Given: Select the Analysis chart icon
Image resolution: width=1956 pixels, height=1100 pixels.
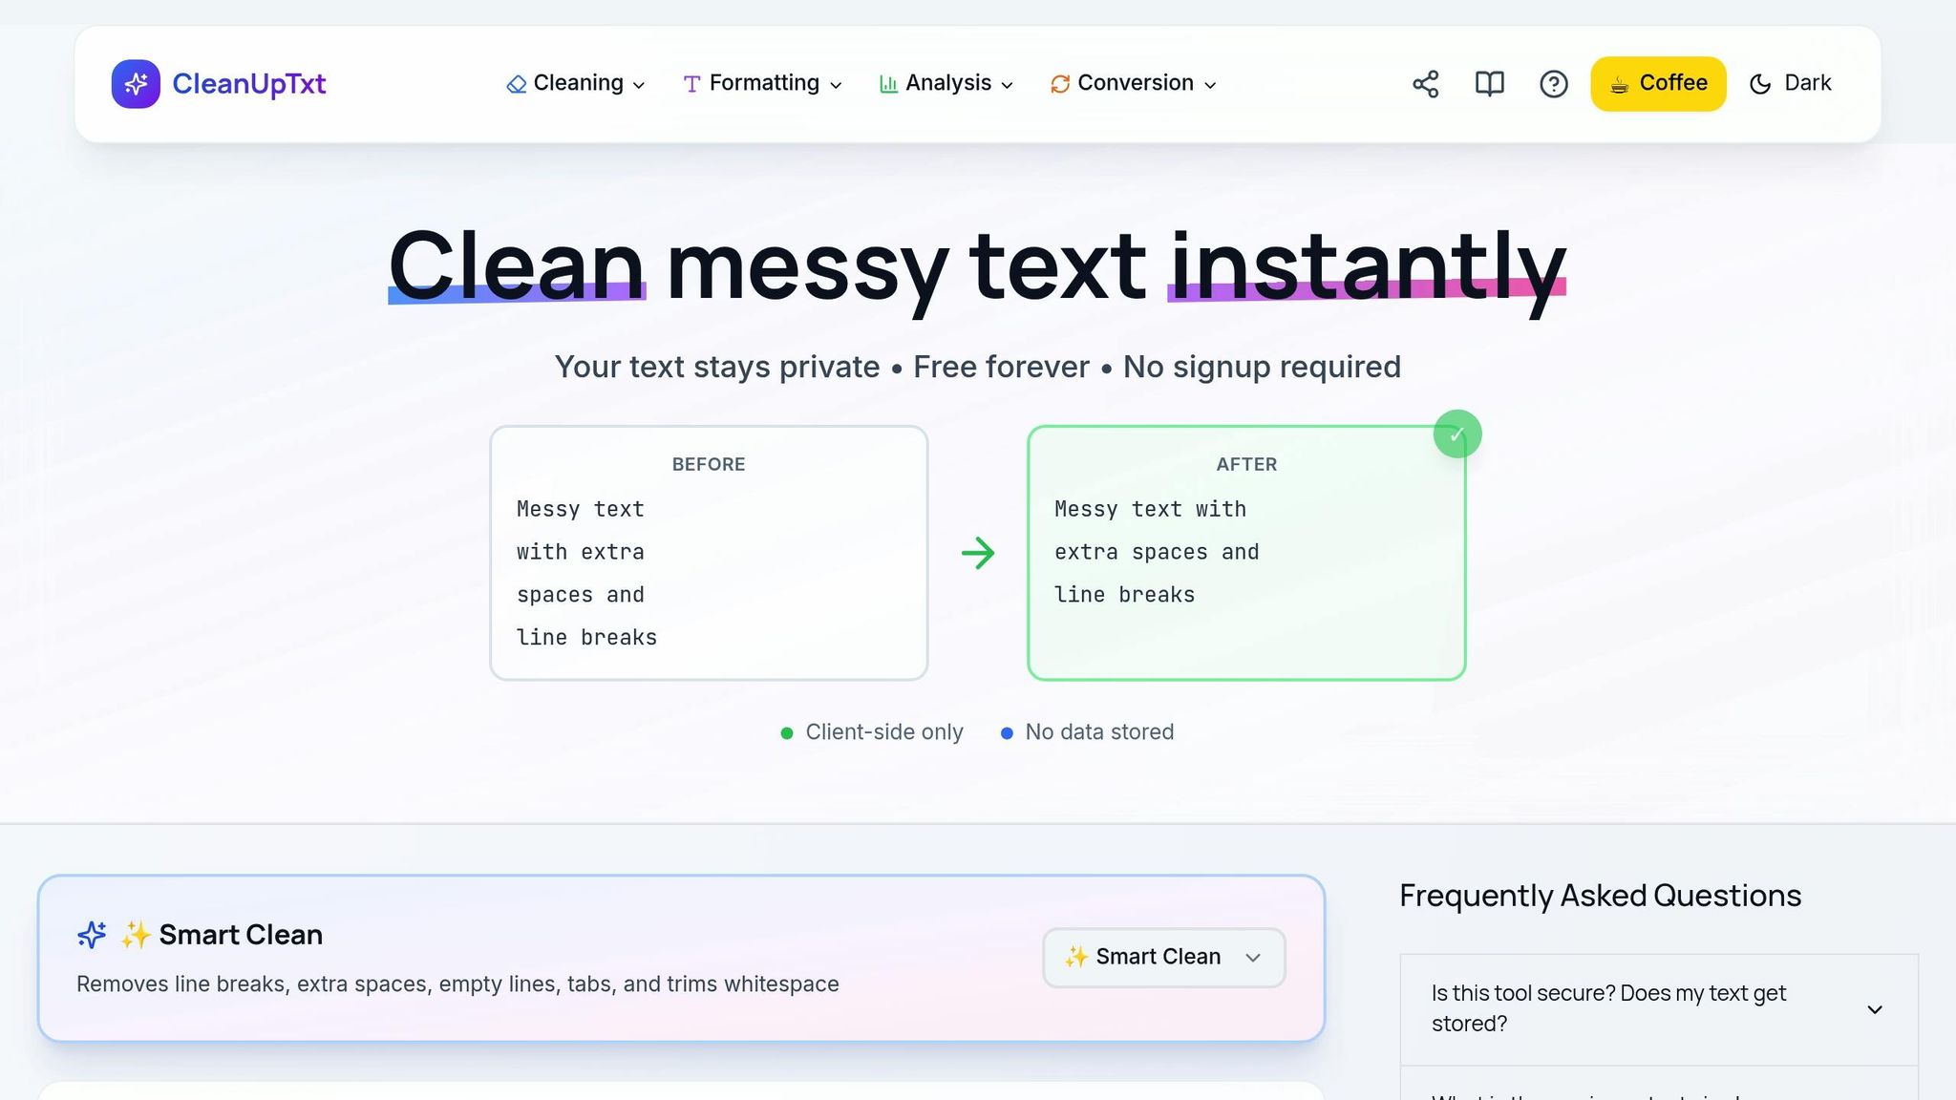Looking at the screenshot, I should [888, 84].
